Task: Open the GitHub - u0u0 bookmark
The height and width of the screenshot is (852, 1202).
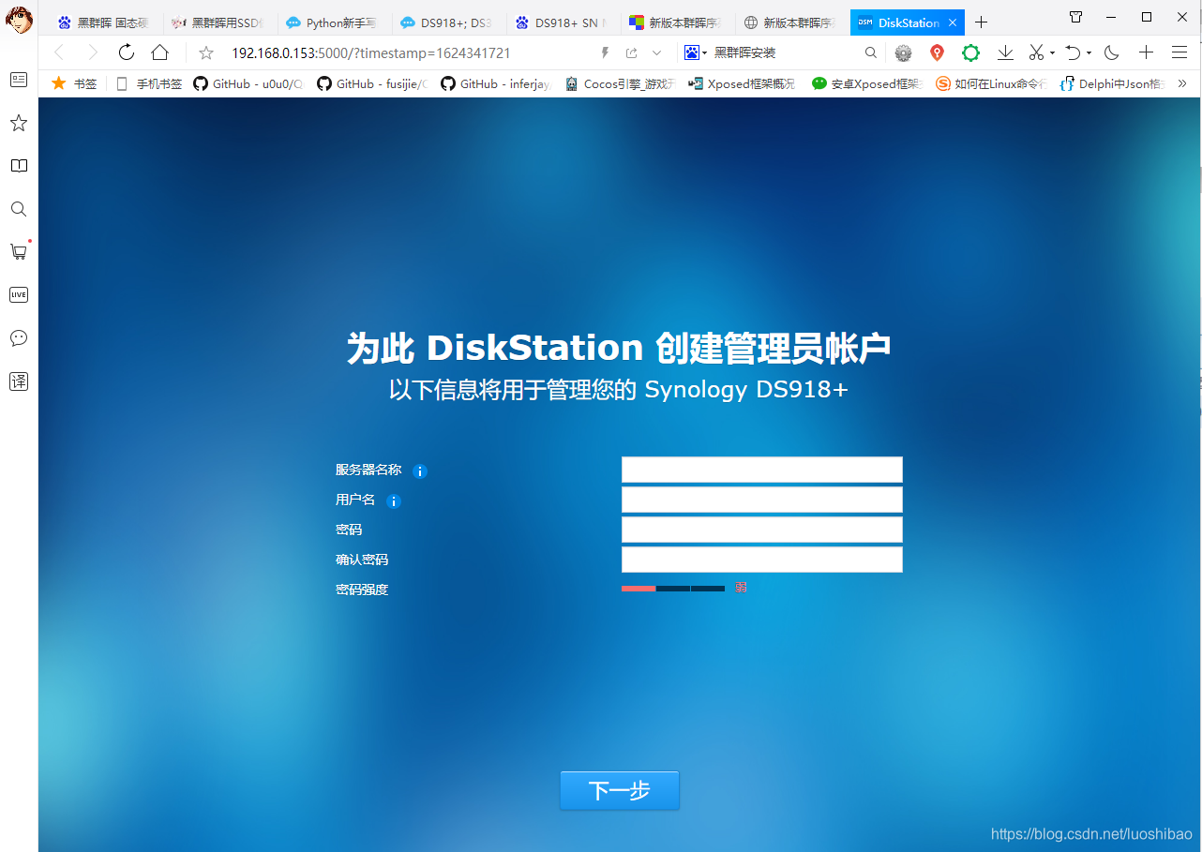Action: coord(248,83)
